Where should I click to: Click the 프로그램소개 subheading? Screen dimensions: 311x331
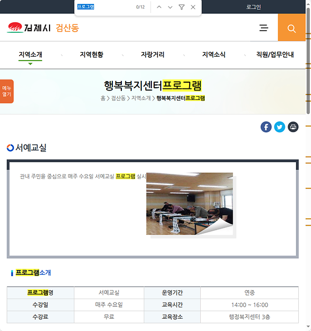coord(33,273)
